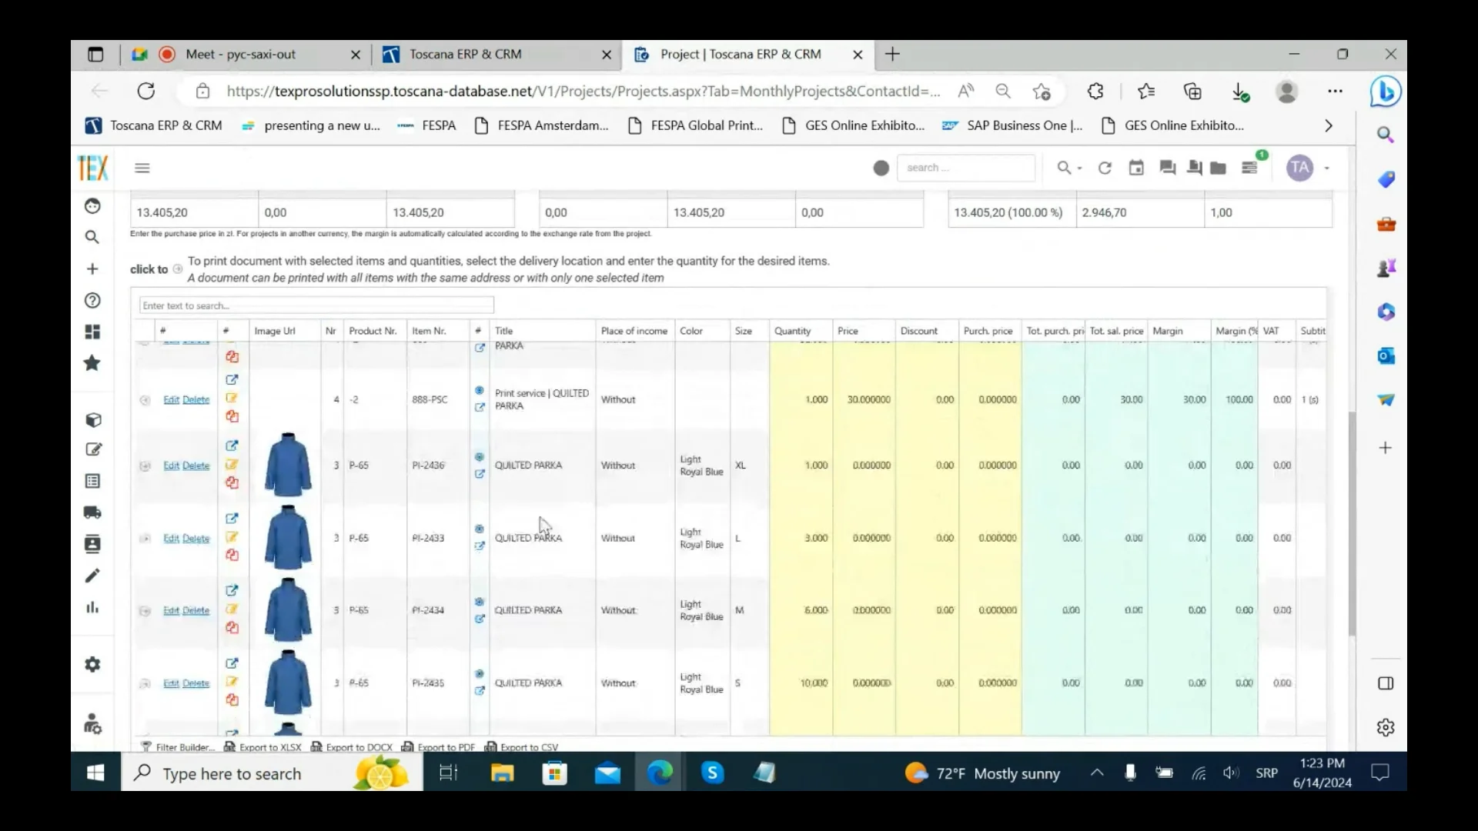Viewport: 1478px width, 831px height.
Task: Toggle the dark circle left of search box
Action: click(881, 168)
